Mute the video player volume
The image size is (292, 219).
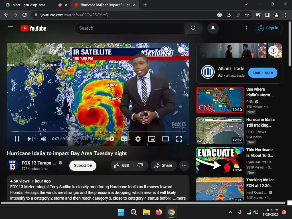tap(44, 139)
